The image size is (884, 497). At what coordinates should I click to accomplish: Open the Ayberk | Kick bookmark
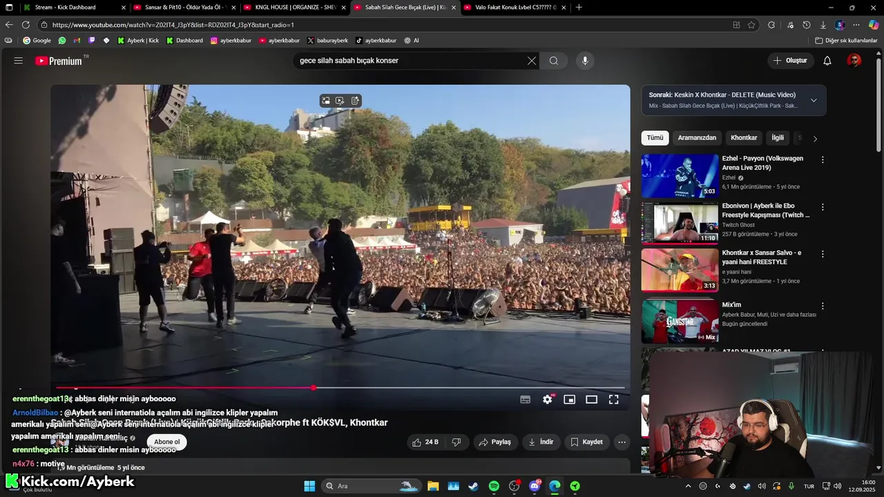[138, 41]
